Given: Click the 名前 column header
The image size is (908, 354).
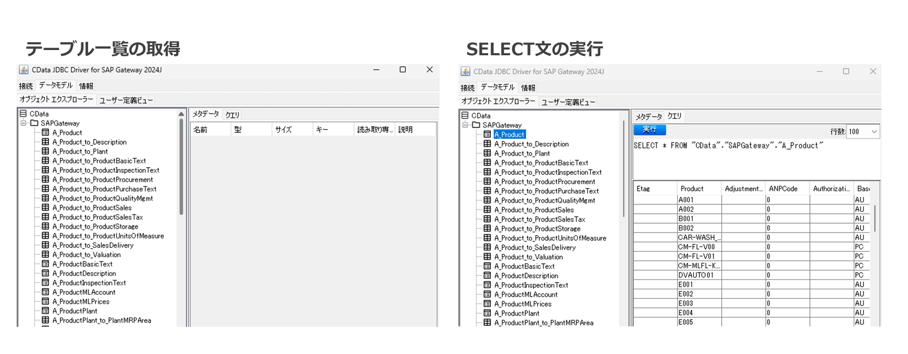Looking at the screenshot, I should coord(210,129).
